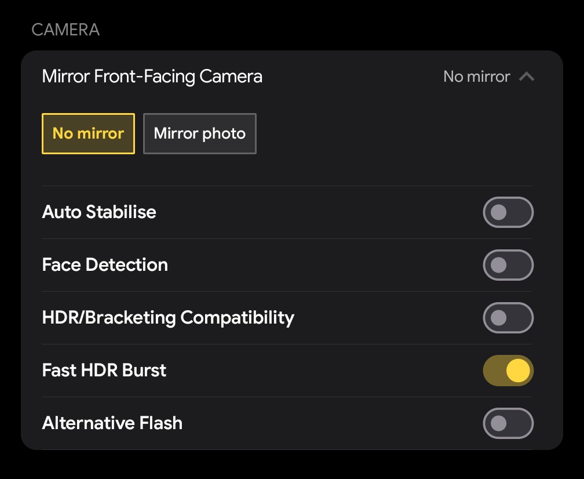Viewport: 584px width, 479px height.
Task: Tap the Fast HDR Burst label
Action: tap(104, 371)
